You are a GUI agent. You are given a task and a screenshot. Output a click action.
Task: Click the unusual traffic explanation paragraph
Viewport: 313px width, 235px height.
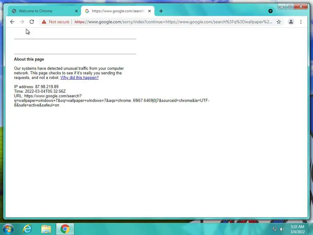click(69, 73)
